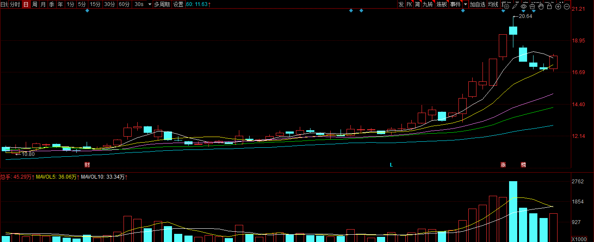Screen dimensions: 594x242
Task: Switch to the 30分 chart period
Action: click(110, 4)
